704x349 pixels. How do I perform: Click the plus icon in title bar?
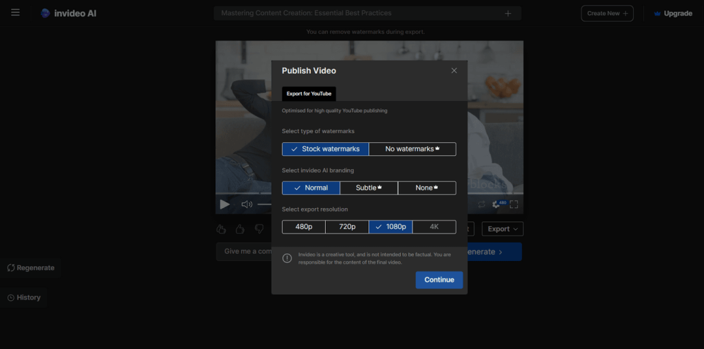click(x=508, y=14)
